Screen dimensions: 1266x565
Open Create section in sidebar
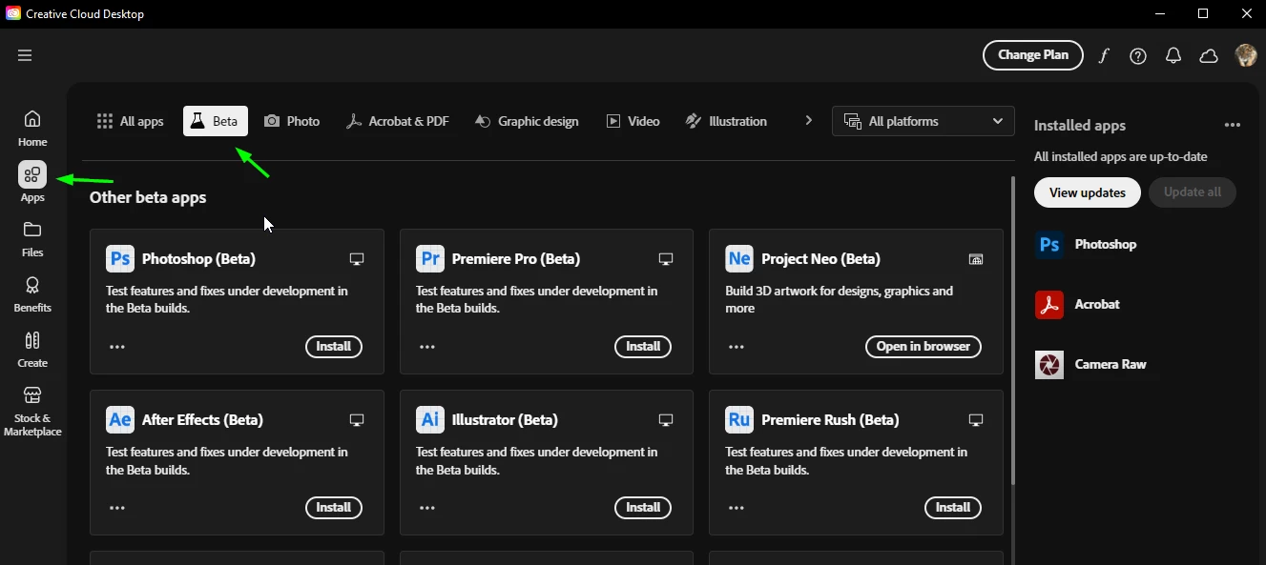(32, 350)
